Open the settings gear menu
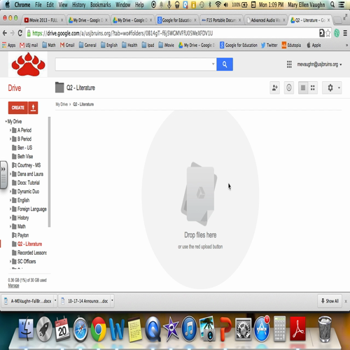 pyautogui.click(x=332, y=87)
